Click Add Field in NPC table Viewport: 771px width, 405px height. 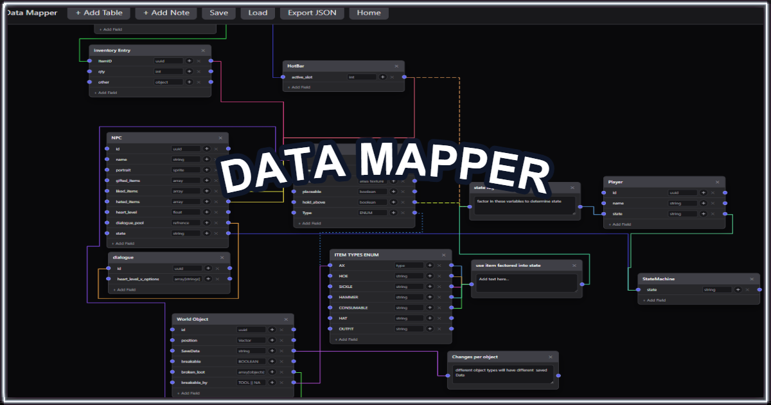pos(123,244)
